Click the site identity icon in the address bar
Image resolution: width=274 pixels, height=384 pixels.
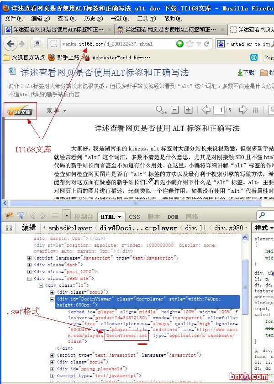click(54, 44)
